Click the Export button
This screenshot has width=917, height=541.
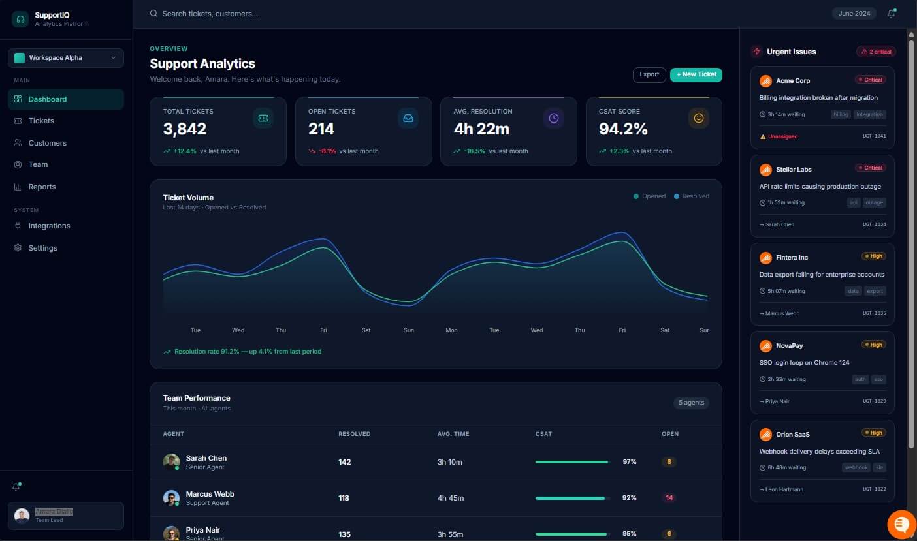[x=649, y=74]
